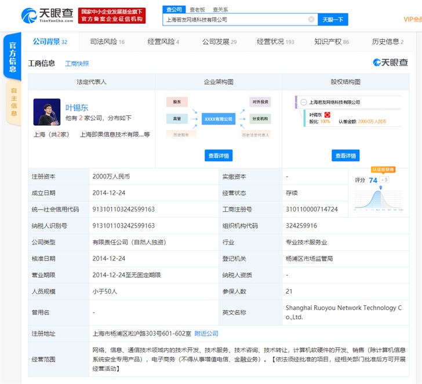Click the 高管 box in structure diagram
Image resolution: width=422 pixels, height=384 pixels.
177,119
